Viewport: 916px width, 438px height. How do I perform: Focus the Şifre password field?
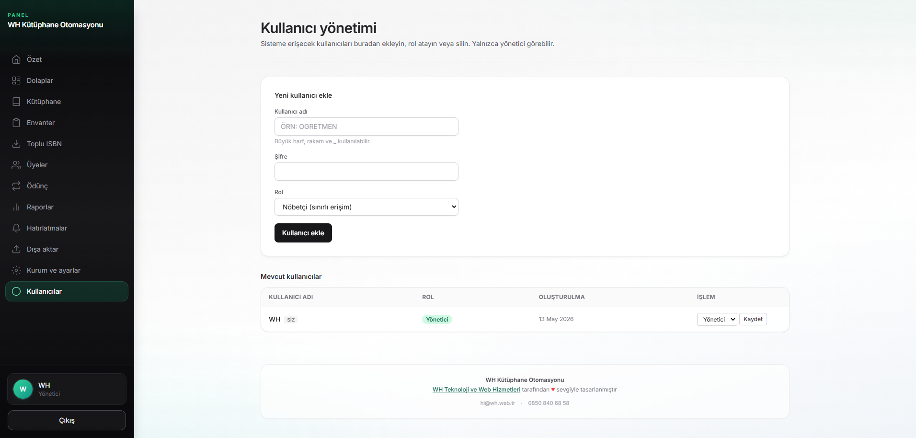point(366,172)
